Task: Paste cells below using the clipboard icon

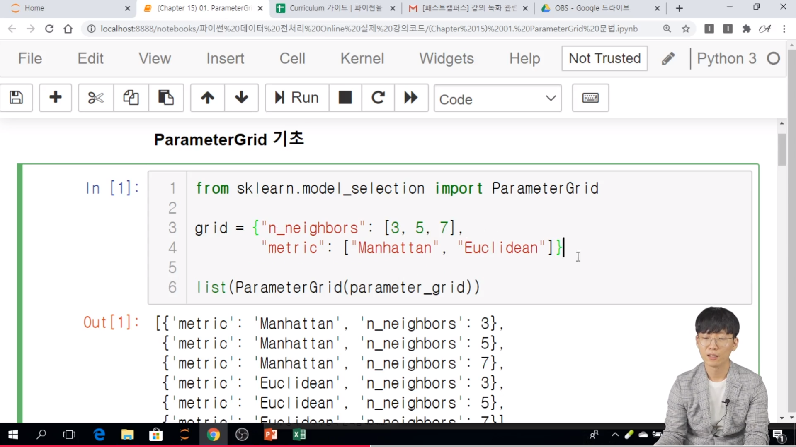Action: (x=166, y=98)
